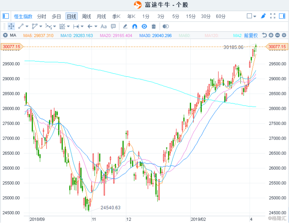Viewport: 289px width, 223px height.
Task: Reset chart with the undo arrow icon
Action: point(264,35)
